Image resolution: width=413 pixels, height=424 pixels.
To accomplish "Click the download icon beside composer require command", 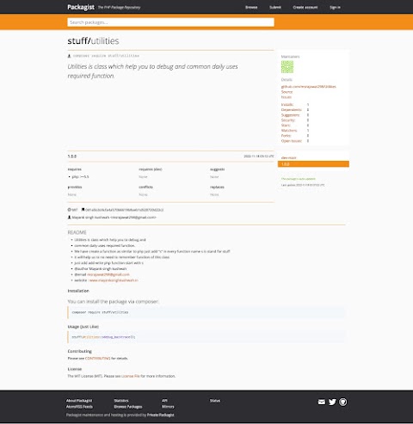I will [69, 56].
